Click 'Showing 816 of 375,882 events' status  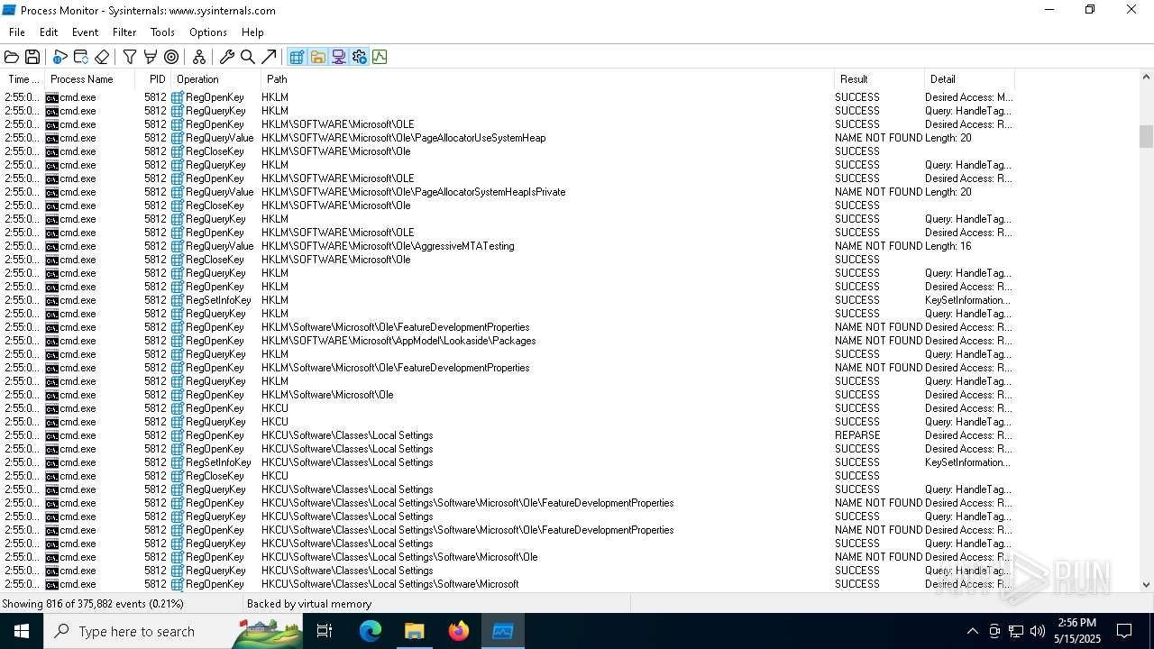click(x=93, y=604)
